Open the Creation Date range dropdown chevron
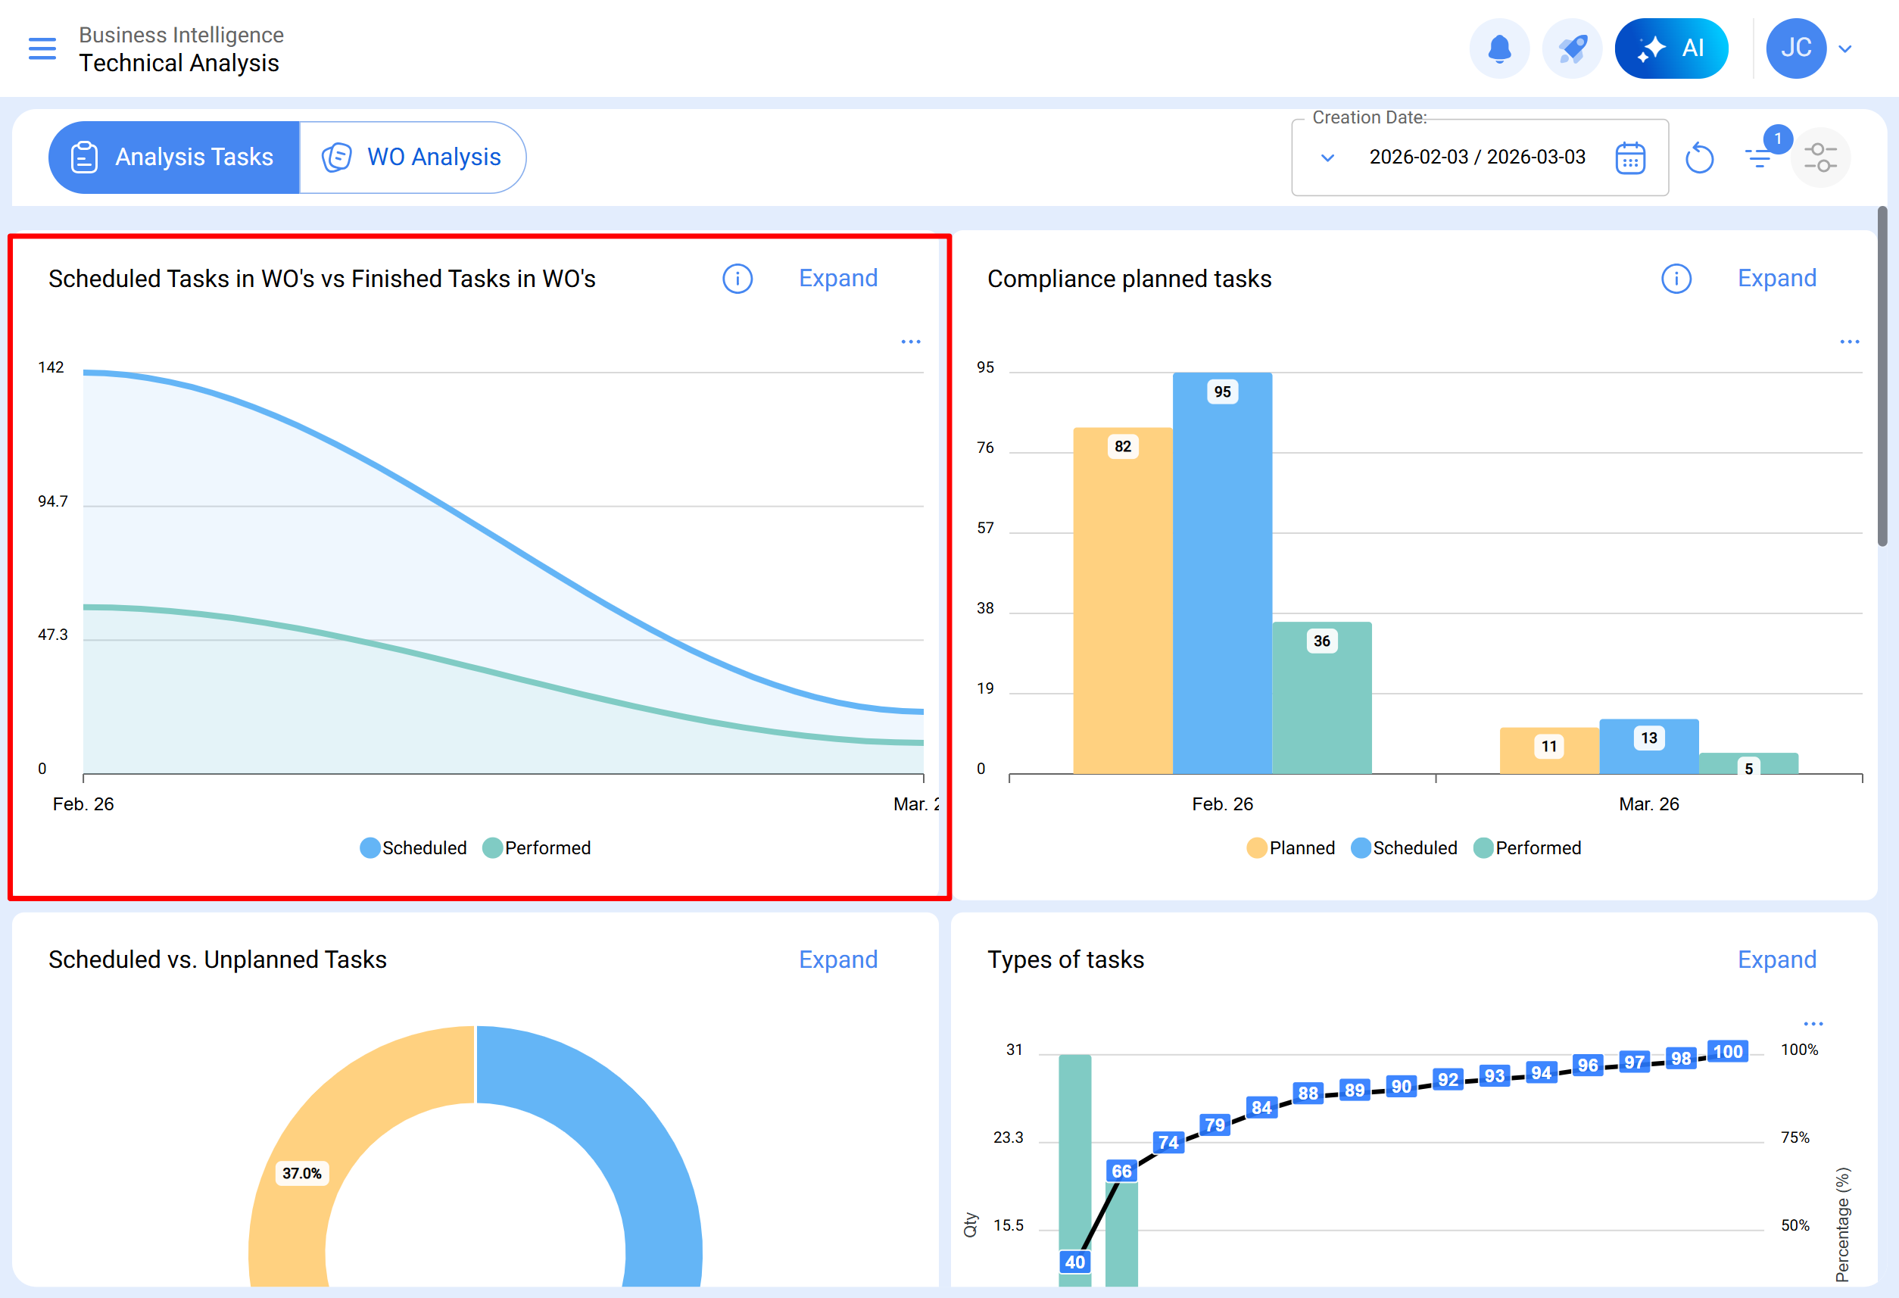The width and height of the screenshot is (1899, 1298). pos(1327,158)
